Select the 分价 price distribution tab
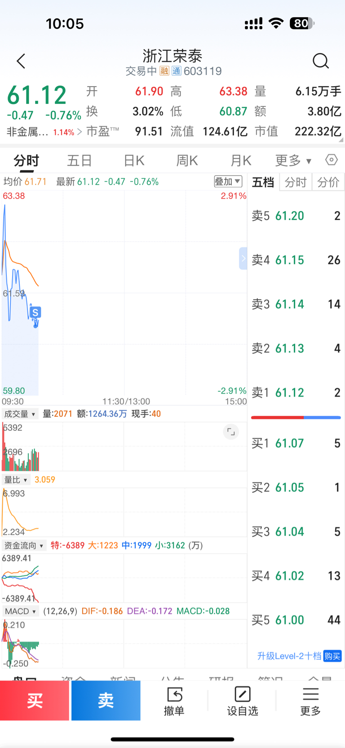The height and width of the screenshot is (748, 345). click(x=328, y=182)
